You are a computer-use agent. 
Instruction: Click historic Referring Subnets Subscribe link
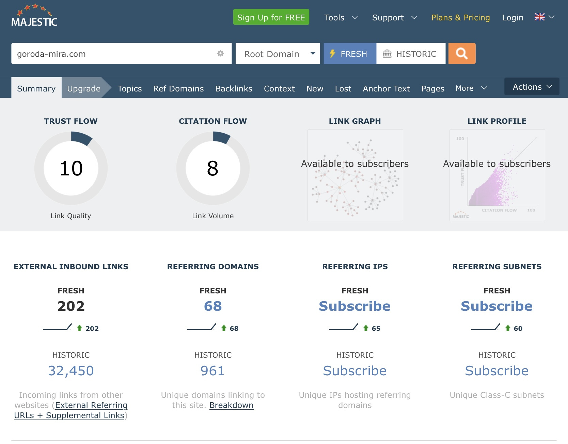point(497,371)
